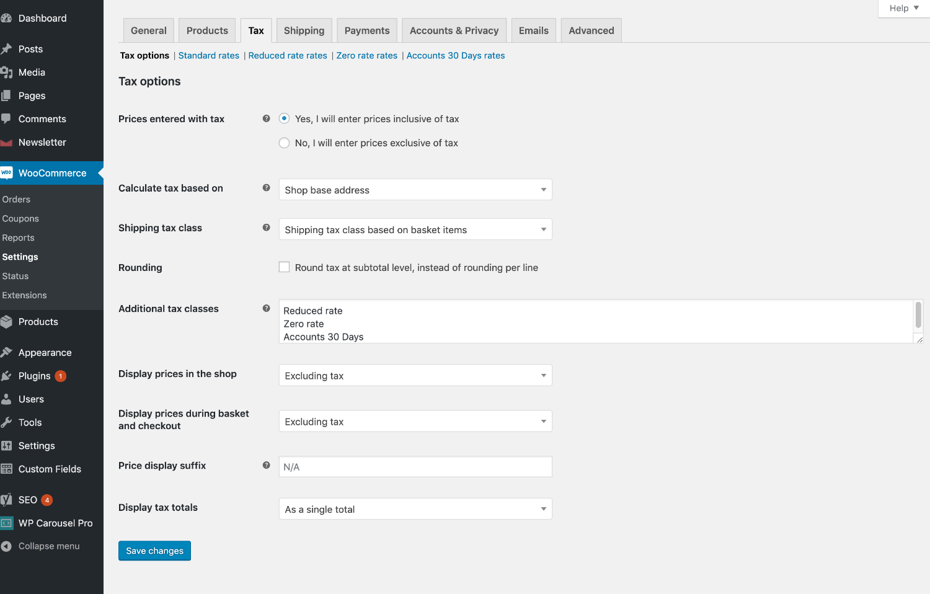
Task: Enable rounding tax at subtotal level
Action: tap(284, 267)
